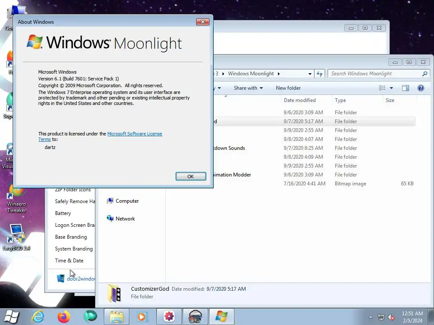This screenshot has height=325, width=434.
Task: Select the folder modified 9/8/2020 4:07 AM
Action: click(x=314, y=139)
